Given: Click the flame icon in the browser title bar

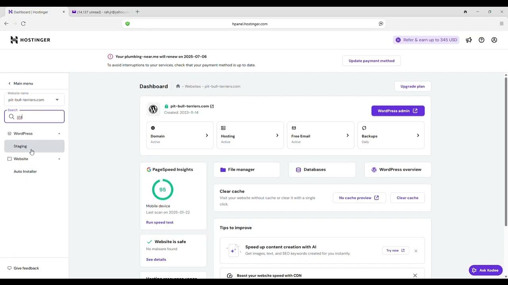Looking at the screenshot, I should point(465,12).
